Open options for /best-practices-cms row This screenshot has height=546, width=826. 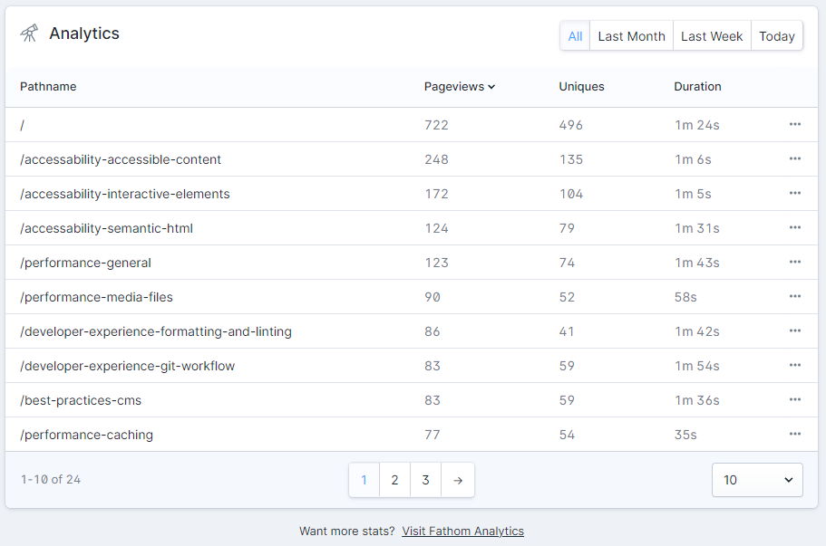point(795,399)
